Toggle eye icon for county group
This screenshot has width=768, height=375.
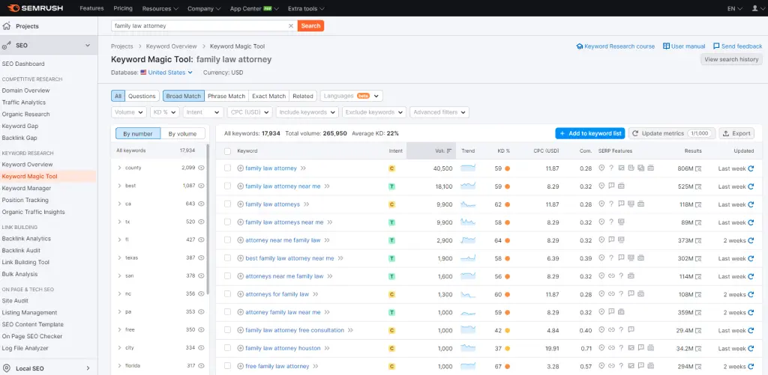[x=201, y=168]
